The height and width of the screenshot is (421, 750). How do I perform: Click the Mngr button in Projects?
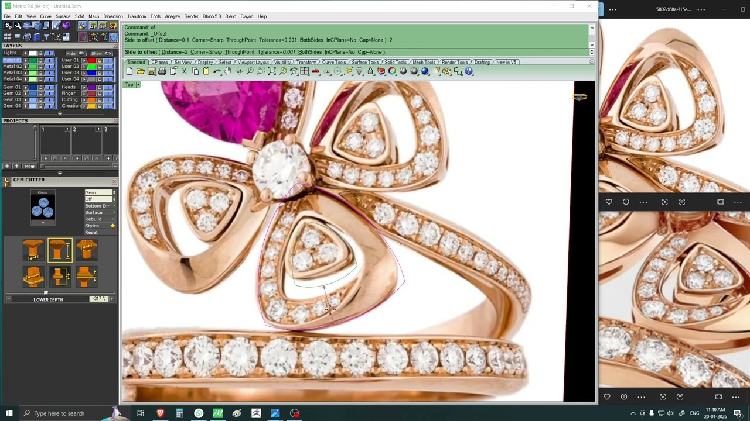click(30, 166)
